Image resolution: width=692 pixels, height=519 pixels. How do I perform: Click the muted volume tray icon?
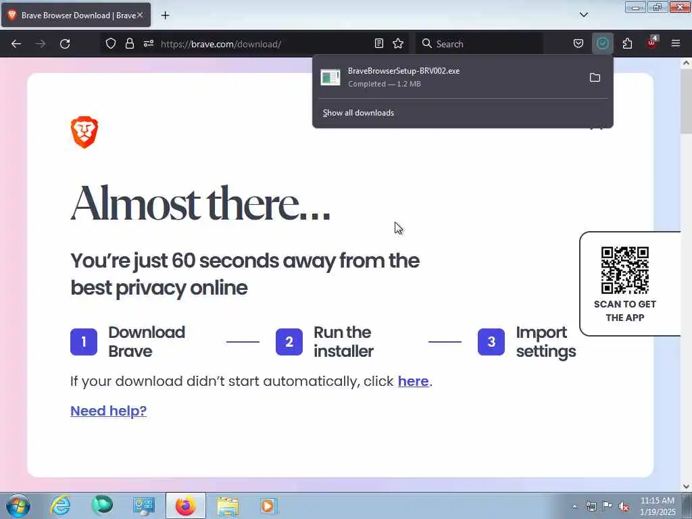pos(624,507)
